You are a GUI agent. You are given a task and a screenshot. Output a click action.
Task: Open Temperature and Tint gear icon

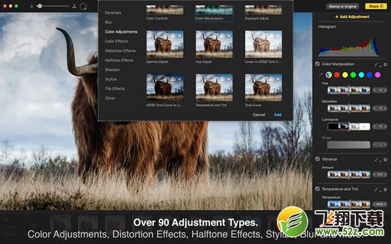point(385,189)
